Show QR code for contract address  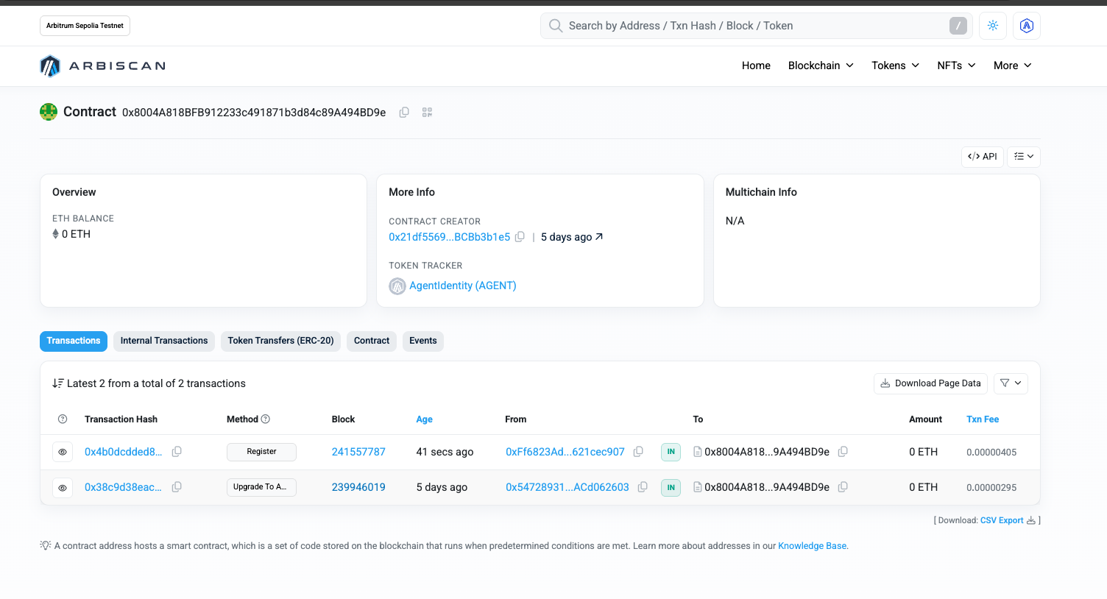pyautogui.click(x=427, y=113)
